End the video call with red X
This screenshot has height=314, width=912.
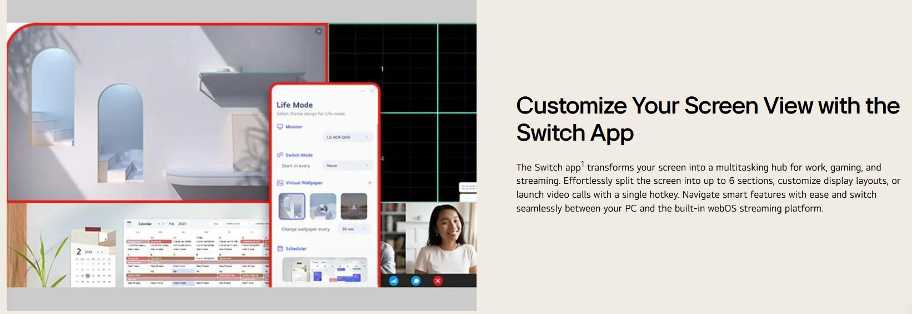coord(438,281)
